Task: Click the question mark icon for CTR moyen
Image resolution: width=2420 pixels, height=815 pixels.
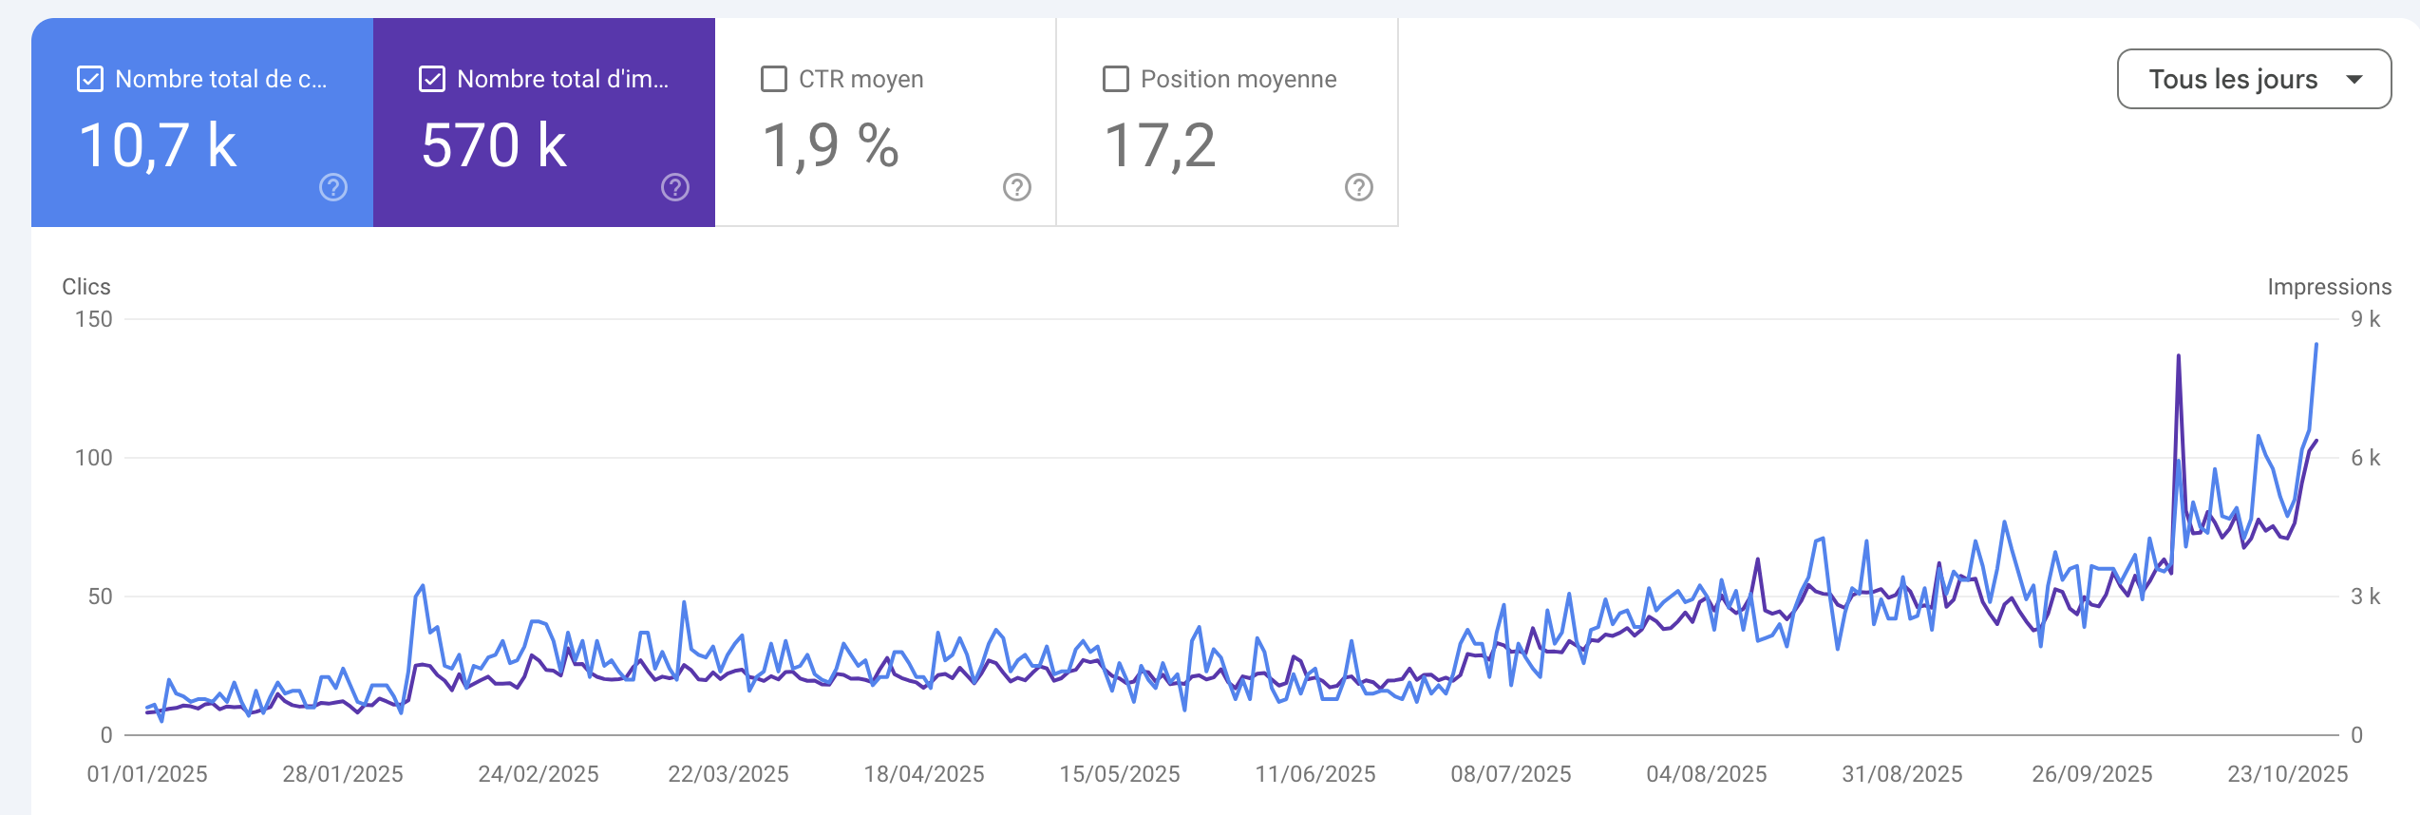Action: (1017, 187)
